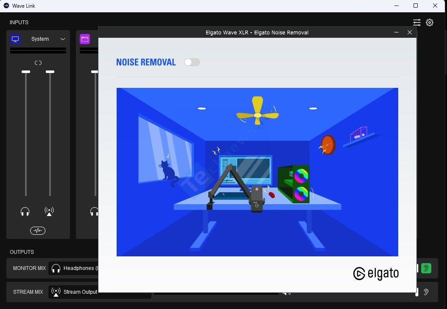
Task: Open the Wave Link settings gear
Action: click(429, 22)
